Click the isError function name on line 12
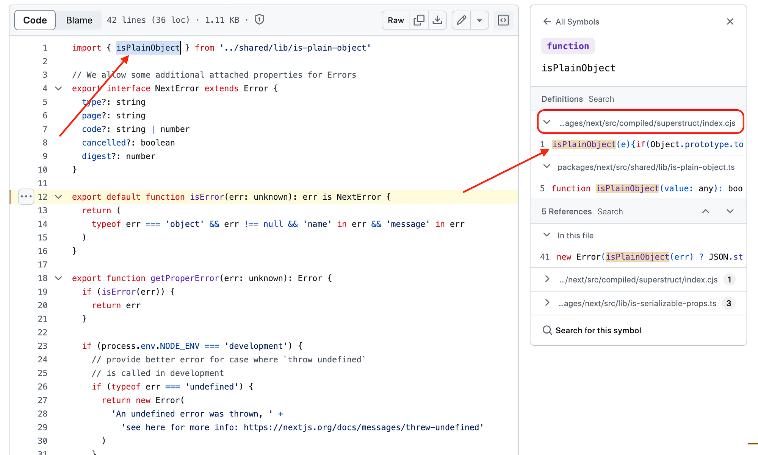The image size is (758, 455). point(207,197)
